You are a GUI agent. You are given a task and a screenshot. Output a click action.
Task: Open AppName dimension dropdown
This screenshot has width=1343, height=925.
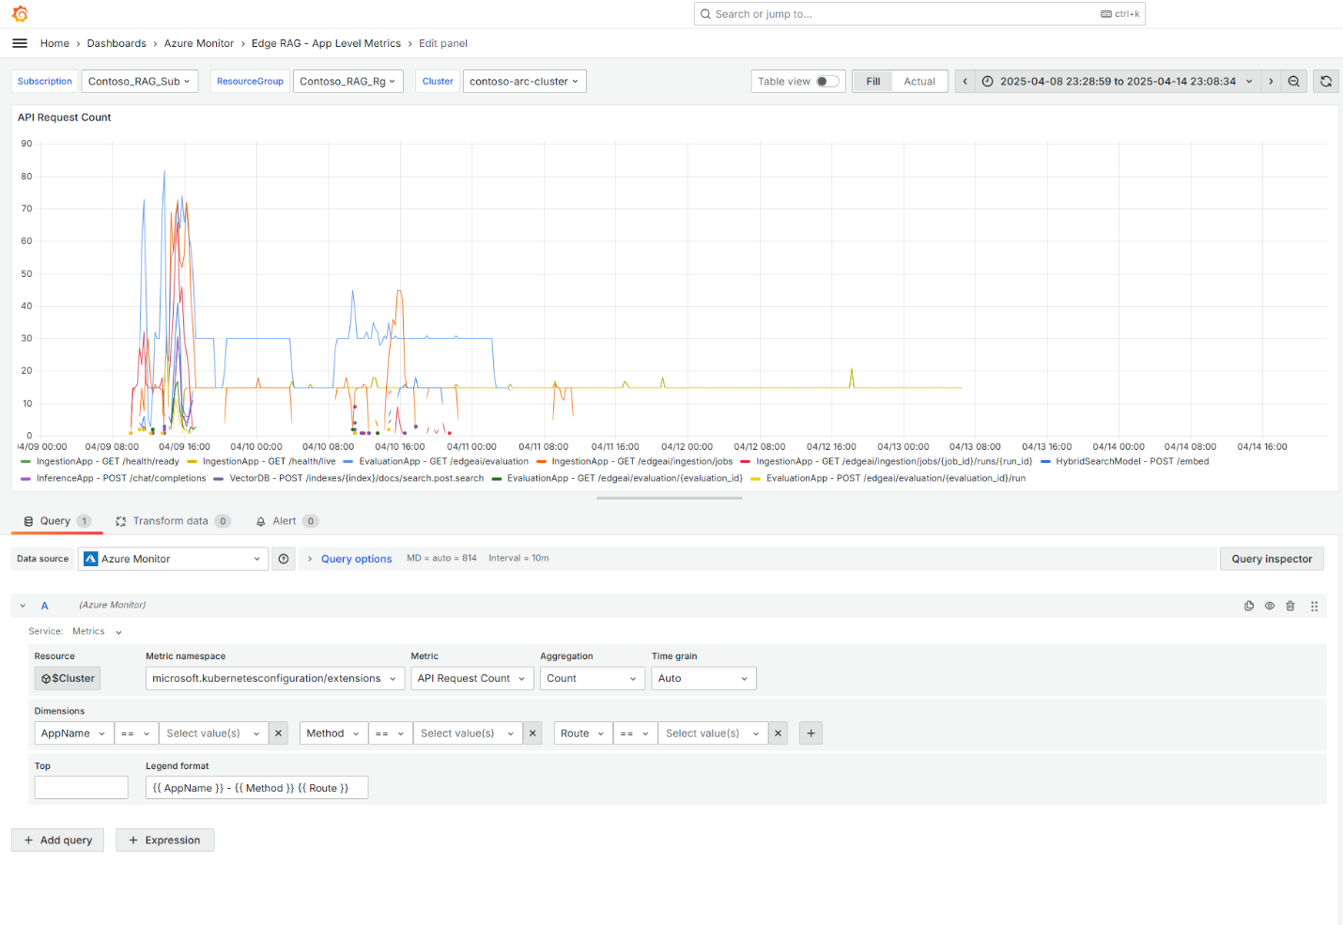coord(74,733)
